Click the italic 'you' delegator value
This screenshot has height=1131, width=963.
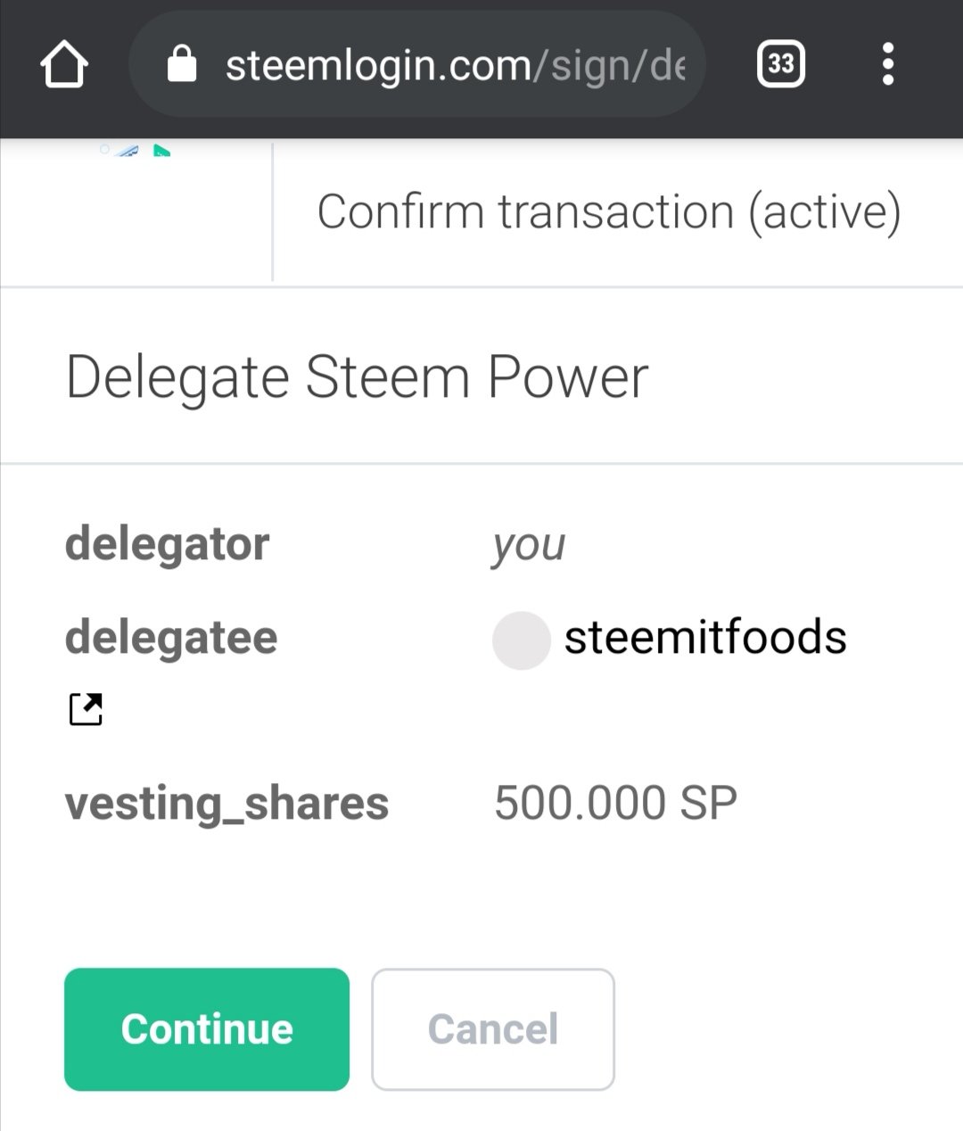[x=528, y=545]
